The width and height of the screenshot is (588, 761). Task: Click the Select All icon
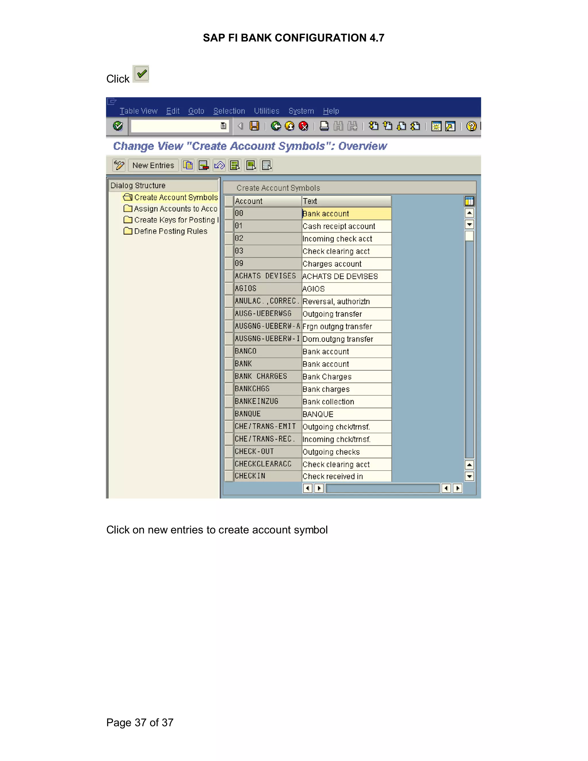pyautogui.click(x=235, y=165)
